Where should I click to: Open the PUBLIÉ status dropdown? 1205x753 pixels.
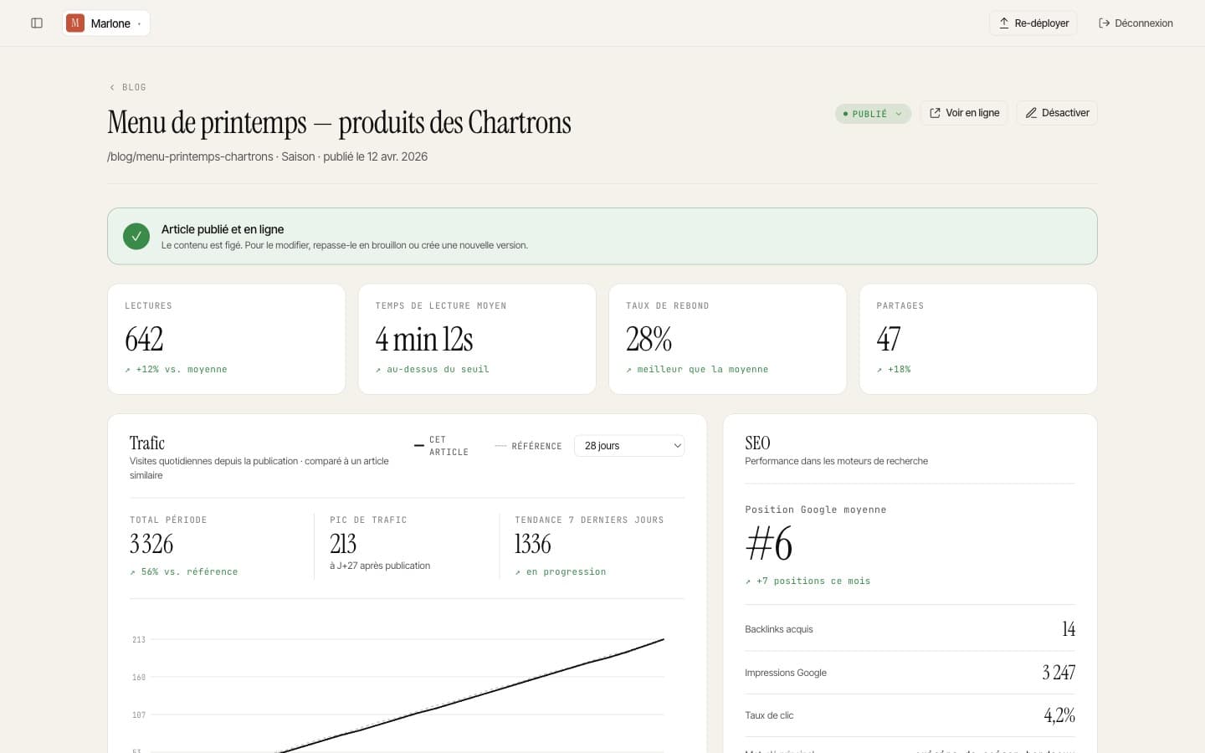click(x=873, y=114)
